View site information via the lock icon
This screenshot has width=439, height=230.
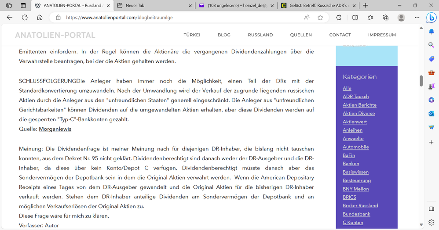click(x=58, y=17)
